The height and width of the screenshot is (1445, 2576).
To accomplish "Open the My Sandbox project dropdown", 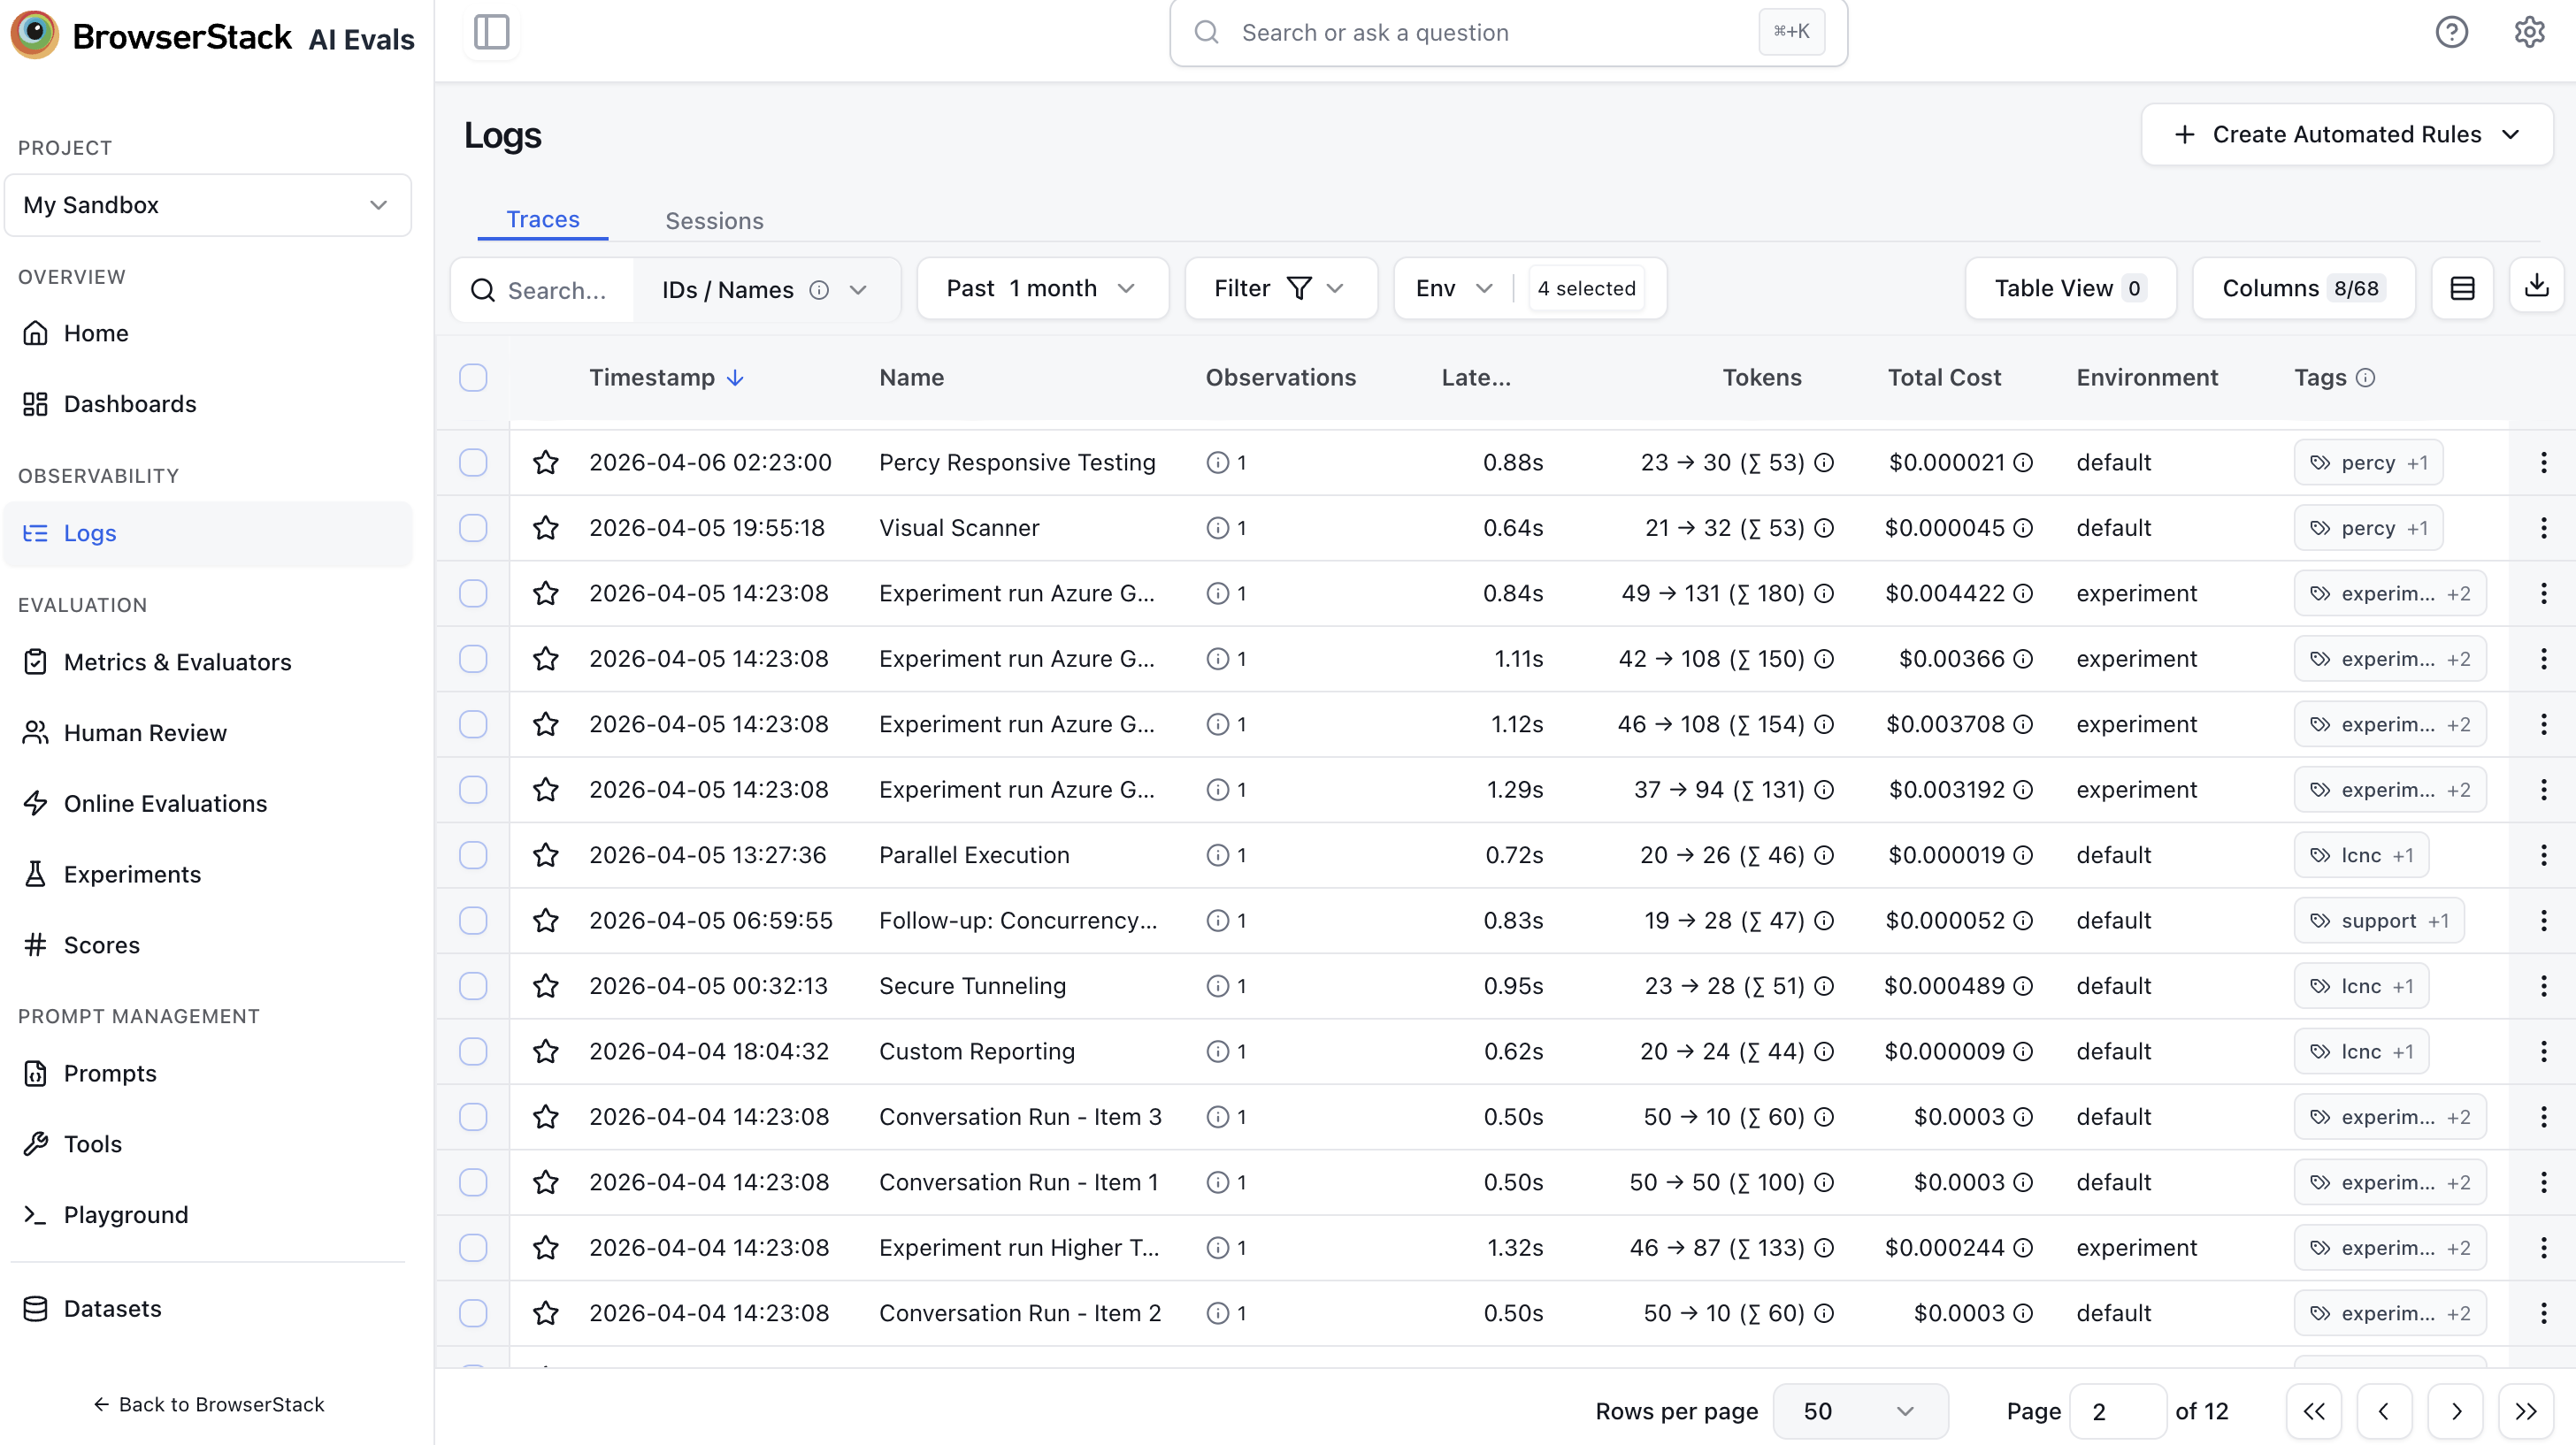I will pyautogui.click(x=208, y=205).
